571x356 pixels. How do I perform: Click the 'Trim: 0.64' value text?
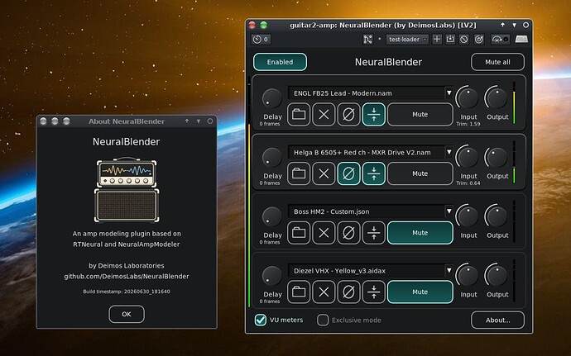[x=468, y=183]
